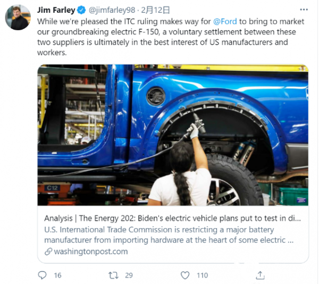
Task: Open the F-150 truck article image
Action: [173, 135]
